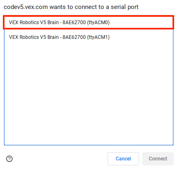Pick the second VEX Robotics list entry

[x=89, y=37]
